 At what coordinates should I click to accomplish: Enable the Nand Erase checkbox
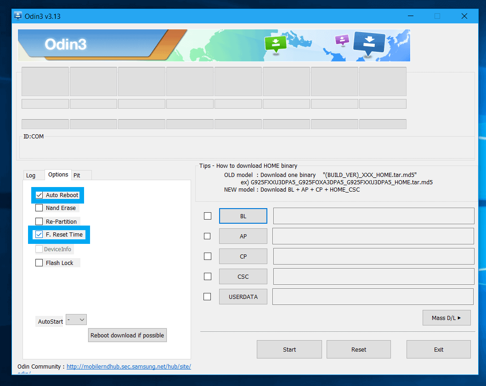[39, 208]
